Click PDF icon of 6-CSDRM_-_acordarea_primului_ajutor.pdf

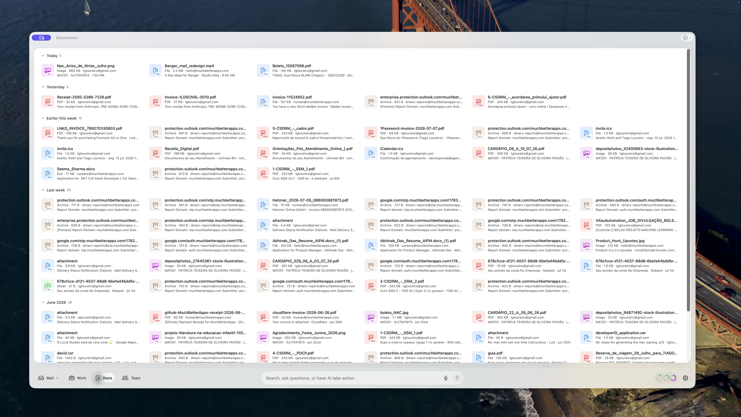(x=478, y=102)
